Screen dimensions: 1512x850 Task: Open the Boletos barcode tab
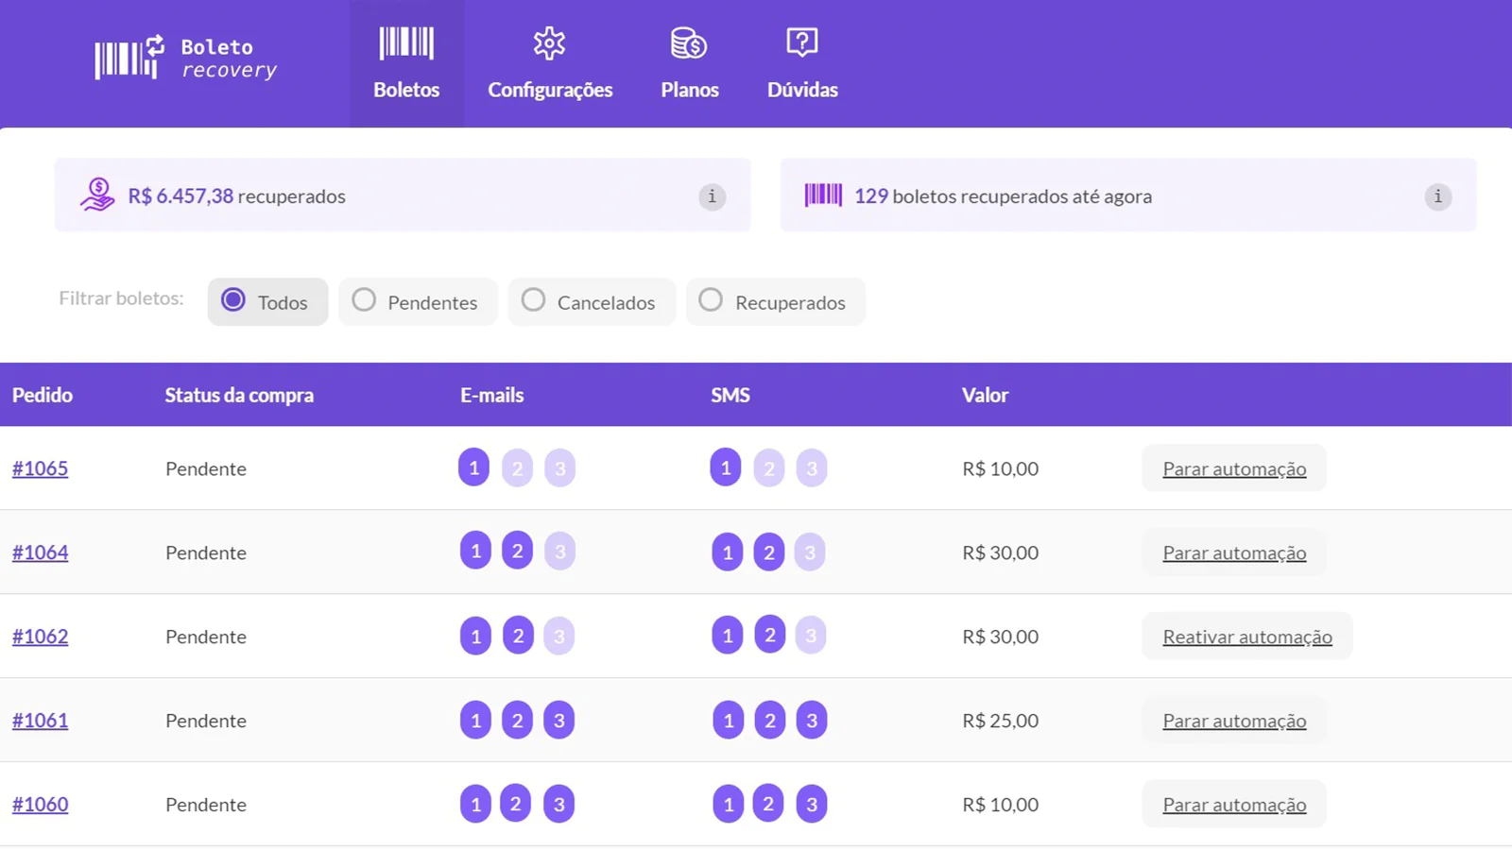(406, 63)
